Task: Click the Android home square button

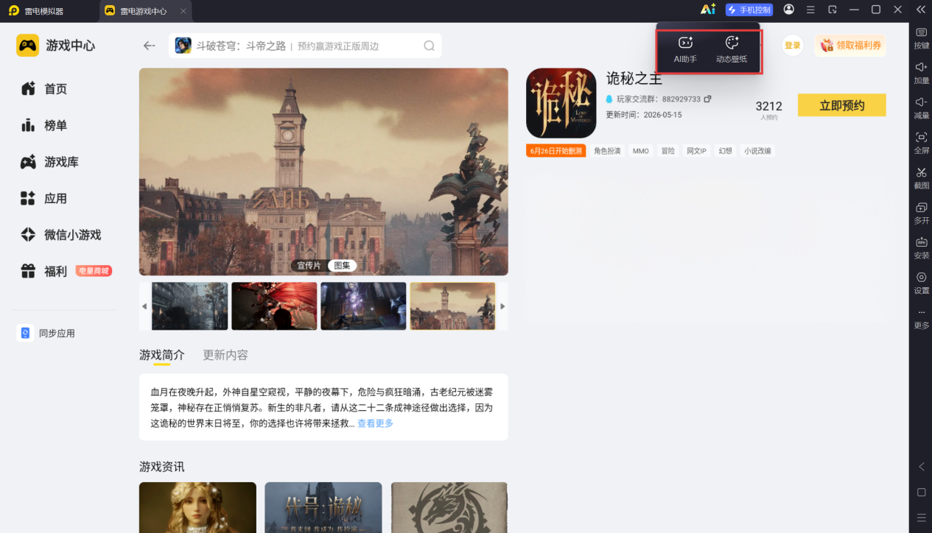Action: [x=921, y=492]
